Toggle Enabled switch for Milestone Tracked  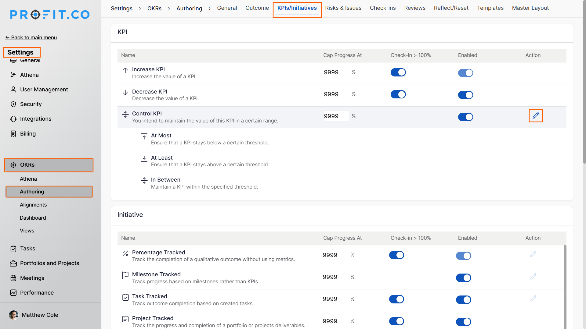pyautogui.click(x=463, y=278)
